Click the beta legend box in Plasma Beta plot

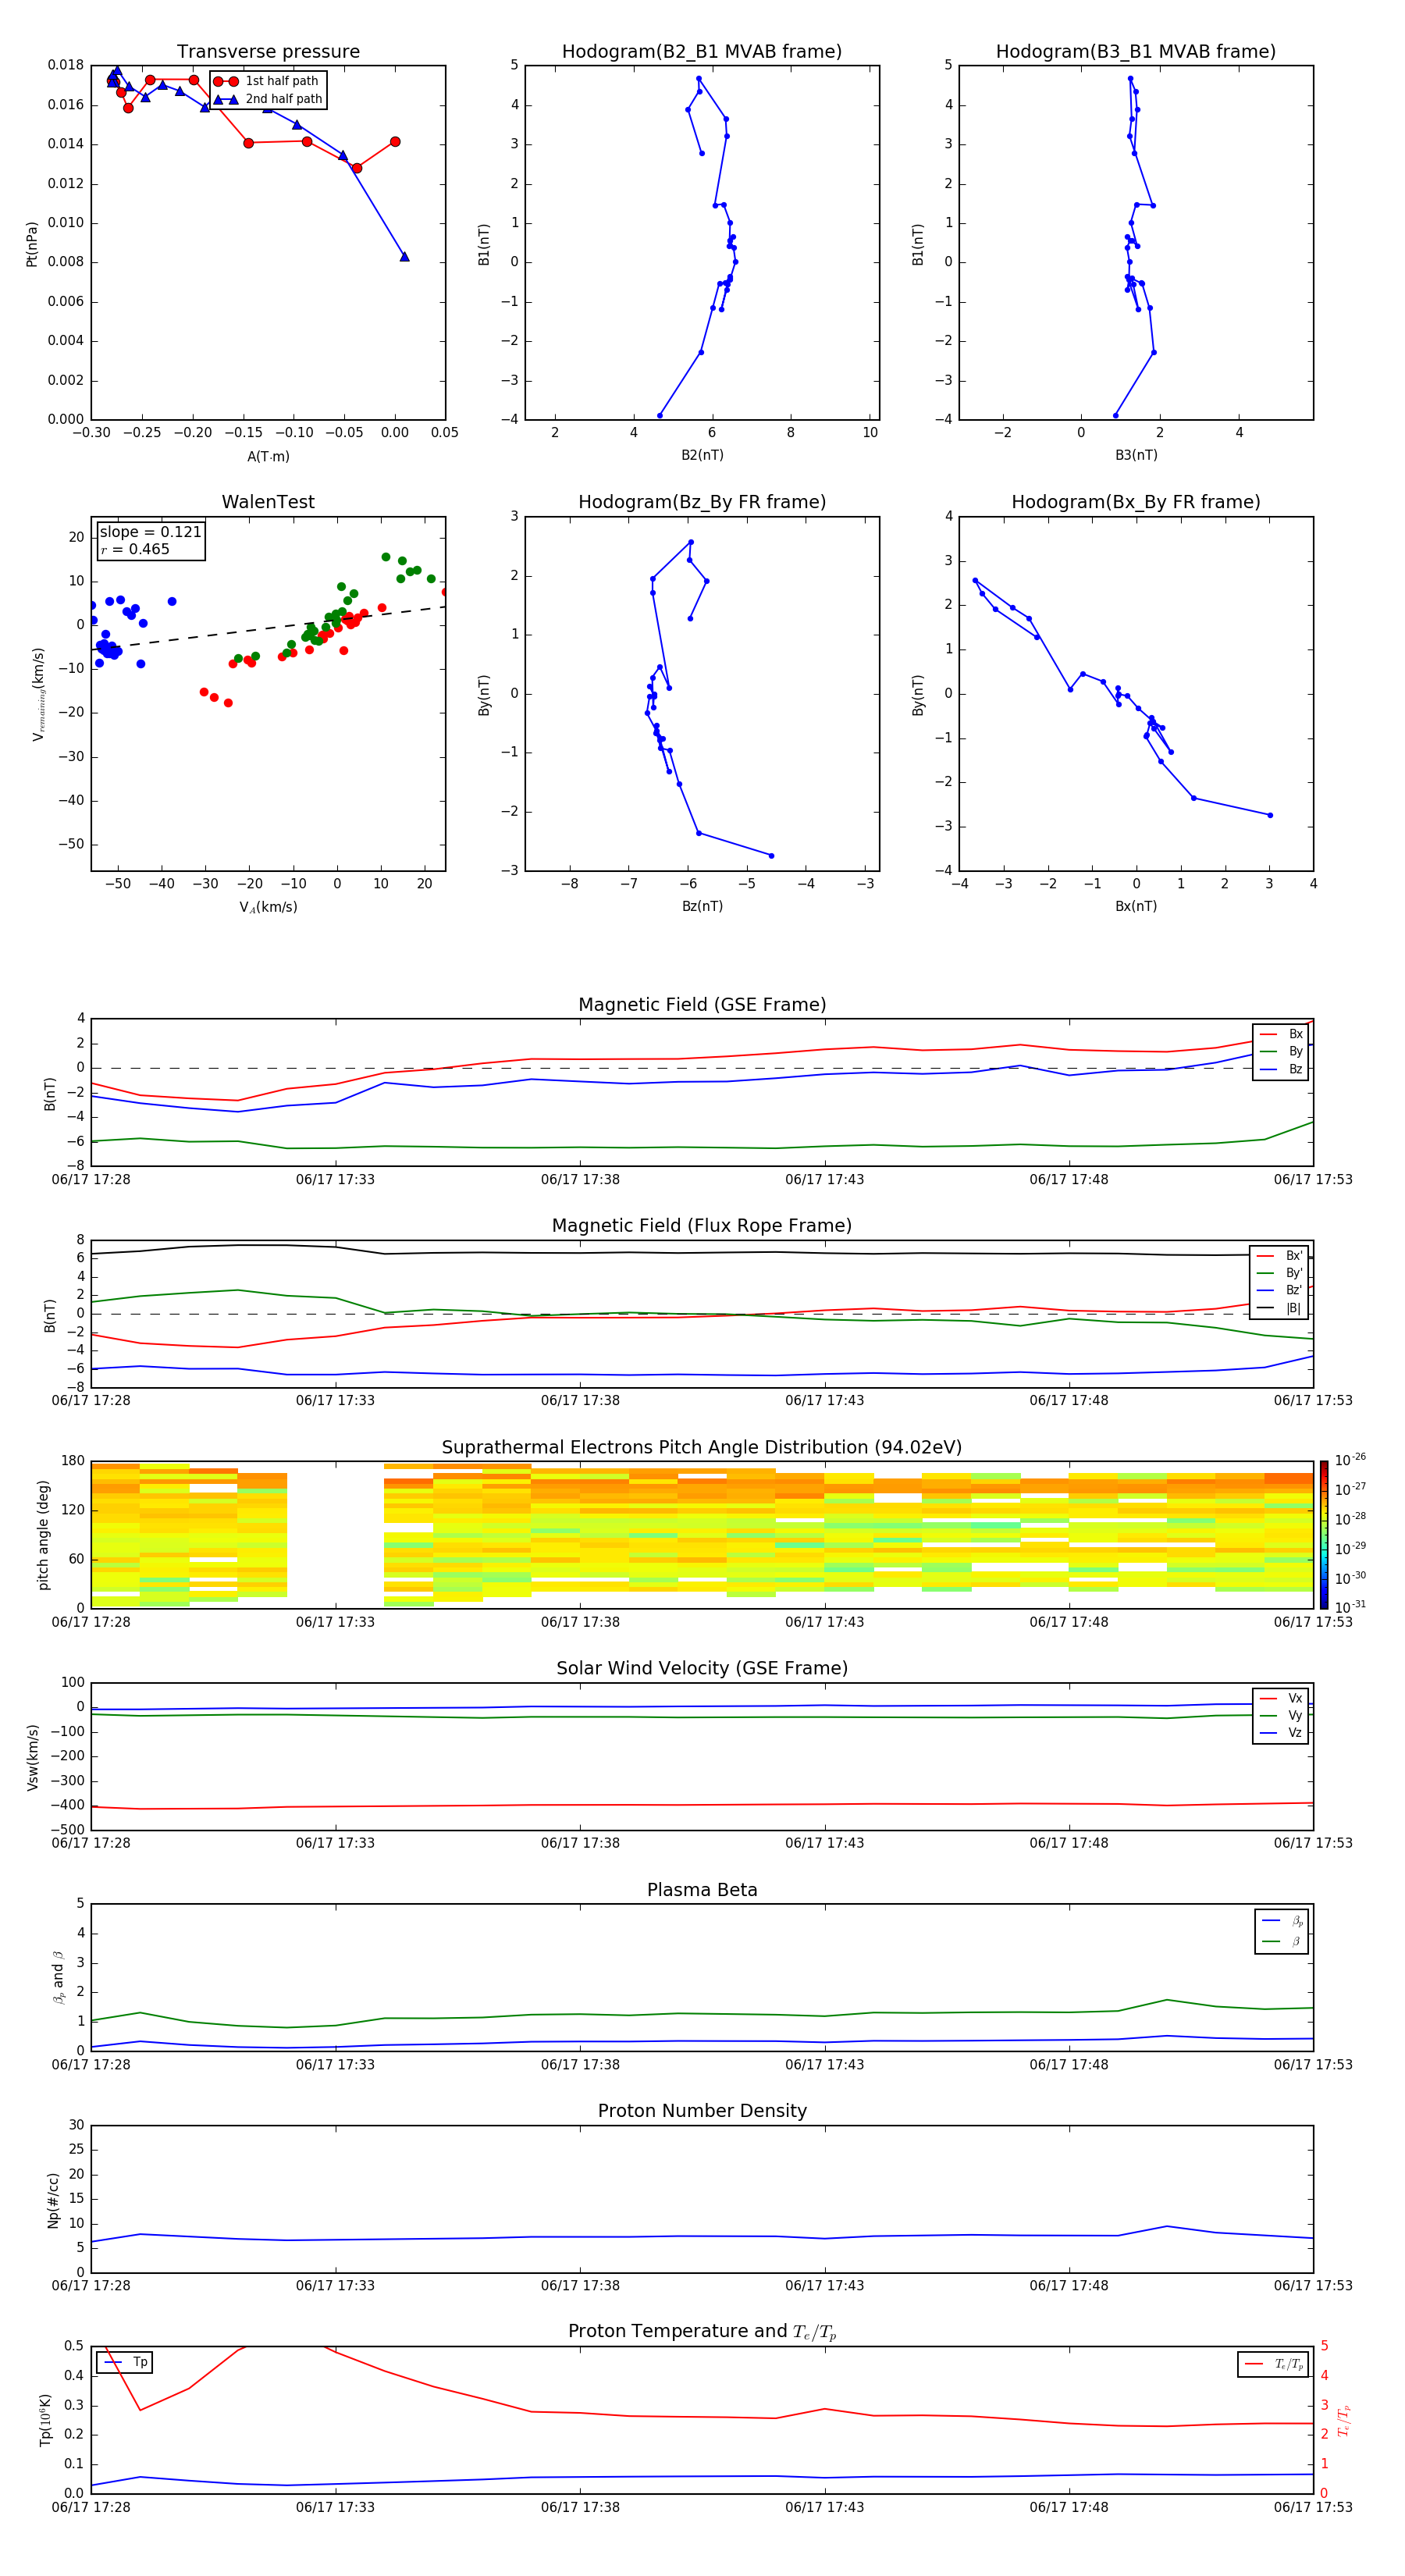[1281, 1931]
